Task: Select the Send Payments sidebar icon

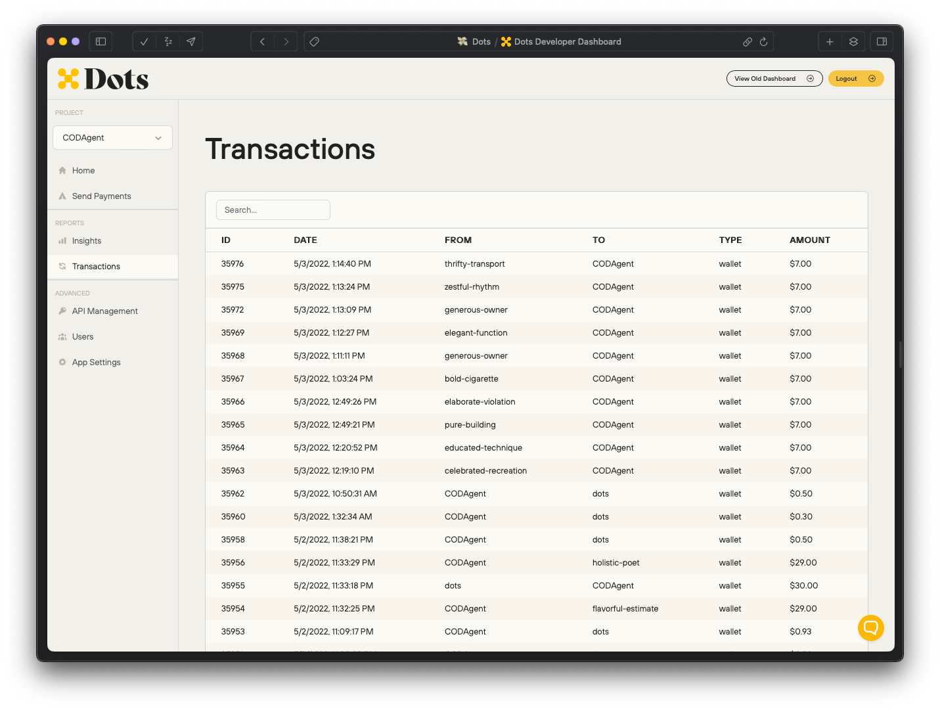Action: coord(62,196)
